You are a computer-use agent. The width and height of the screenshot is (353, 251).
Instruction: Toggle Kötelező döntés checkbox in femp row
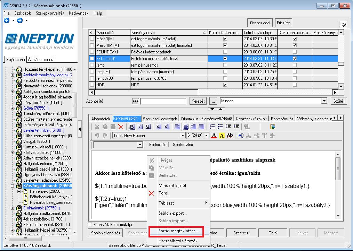click(x=225, y=65)
